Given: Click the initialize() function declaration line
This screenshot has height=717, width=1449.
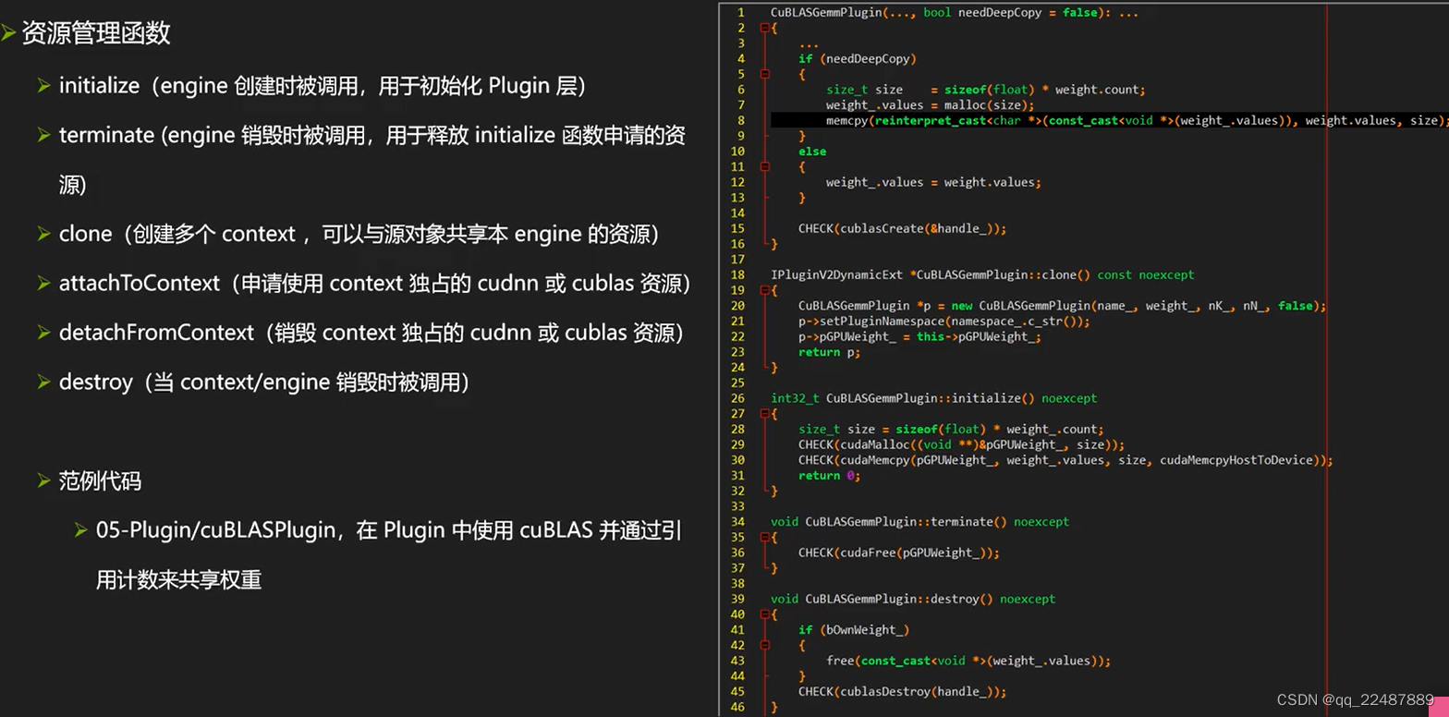Looking at the screenshot, I should 934,398.
